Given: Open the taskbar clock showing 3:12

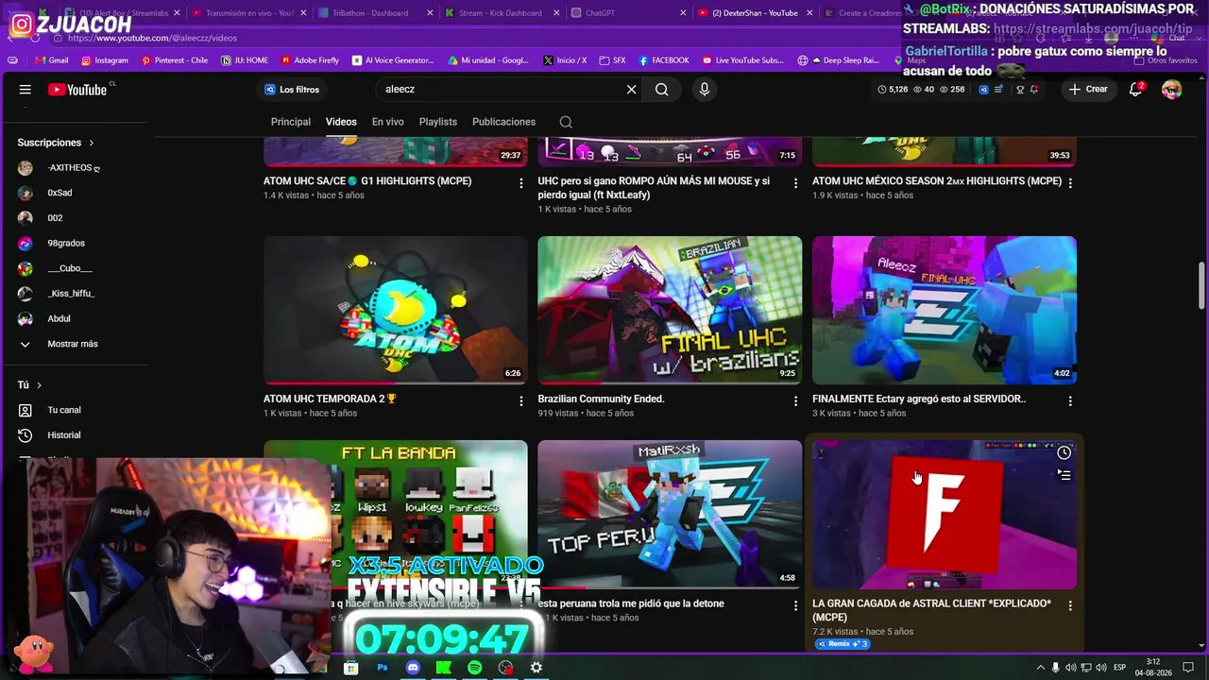Looking at the screenshot, I should (1153, 668).
